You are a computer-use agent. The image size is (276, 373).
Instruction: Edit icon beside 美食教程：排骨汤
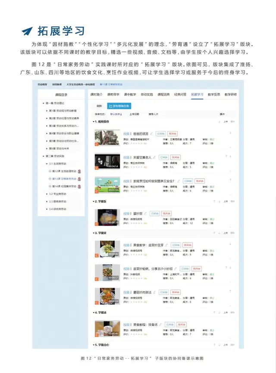(160, 324)
